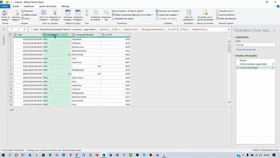280x158 pixels.
Task: Select the Micro-Onde cell in row 5
Action: (86, 54)
